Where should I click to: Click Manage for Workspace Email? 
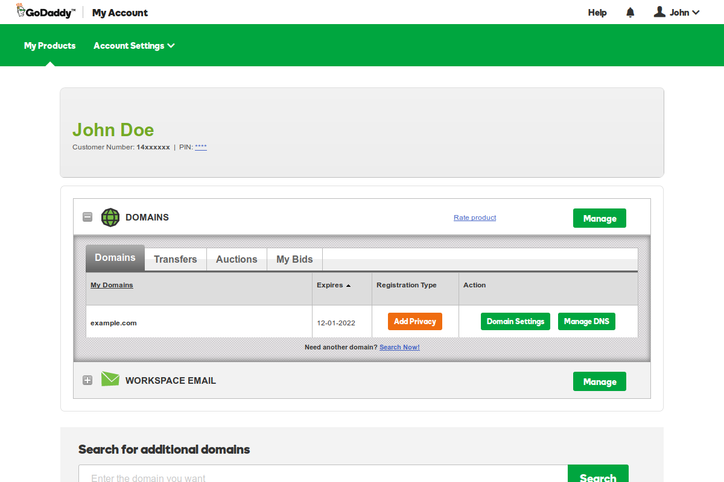(x=600, y=381)
